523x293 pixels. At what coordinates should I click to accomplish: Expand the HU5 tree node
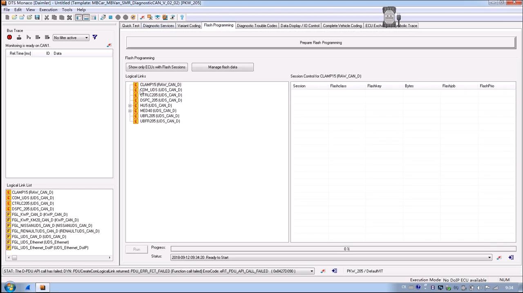click(x=130, y=106)
